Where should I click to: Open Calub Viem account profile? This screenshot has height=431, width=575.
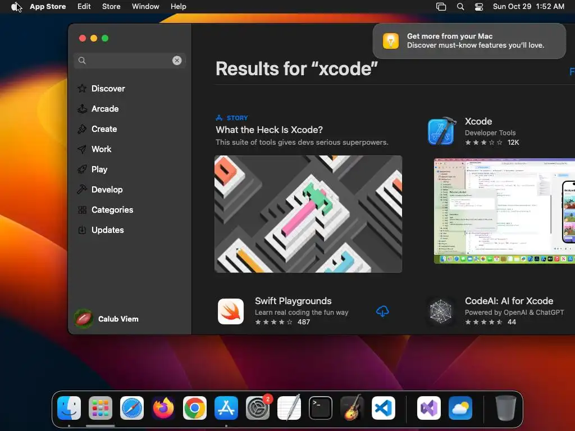[107, 319]
